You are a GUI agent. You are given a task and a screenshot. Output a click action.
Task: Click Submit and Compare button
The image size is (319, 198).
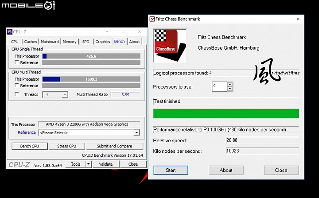[114, 146]
